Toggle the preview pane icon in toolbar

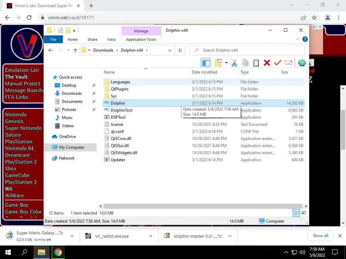pyautogui.click(x=206, y=63)
